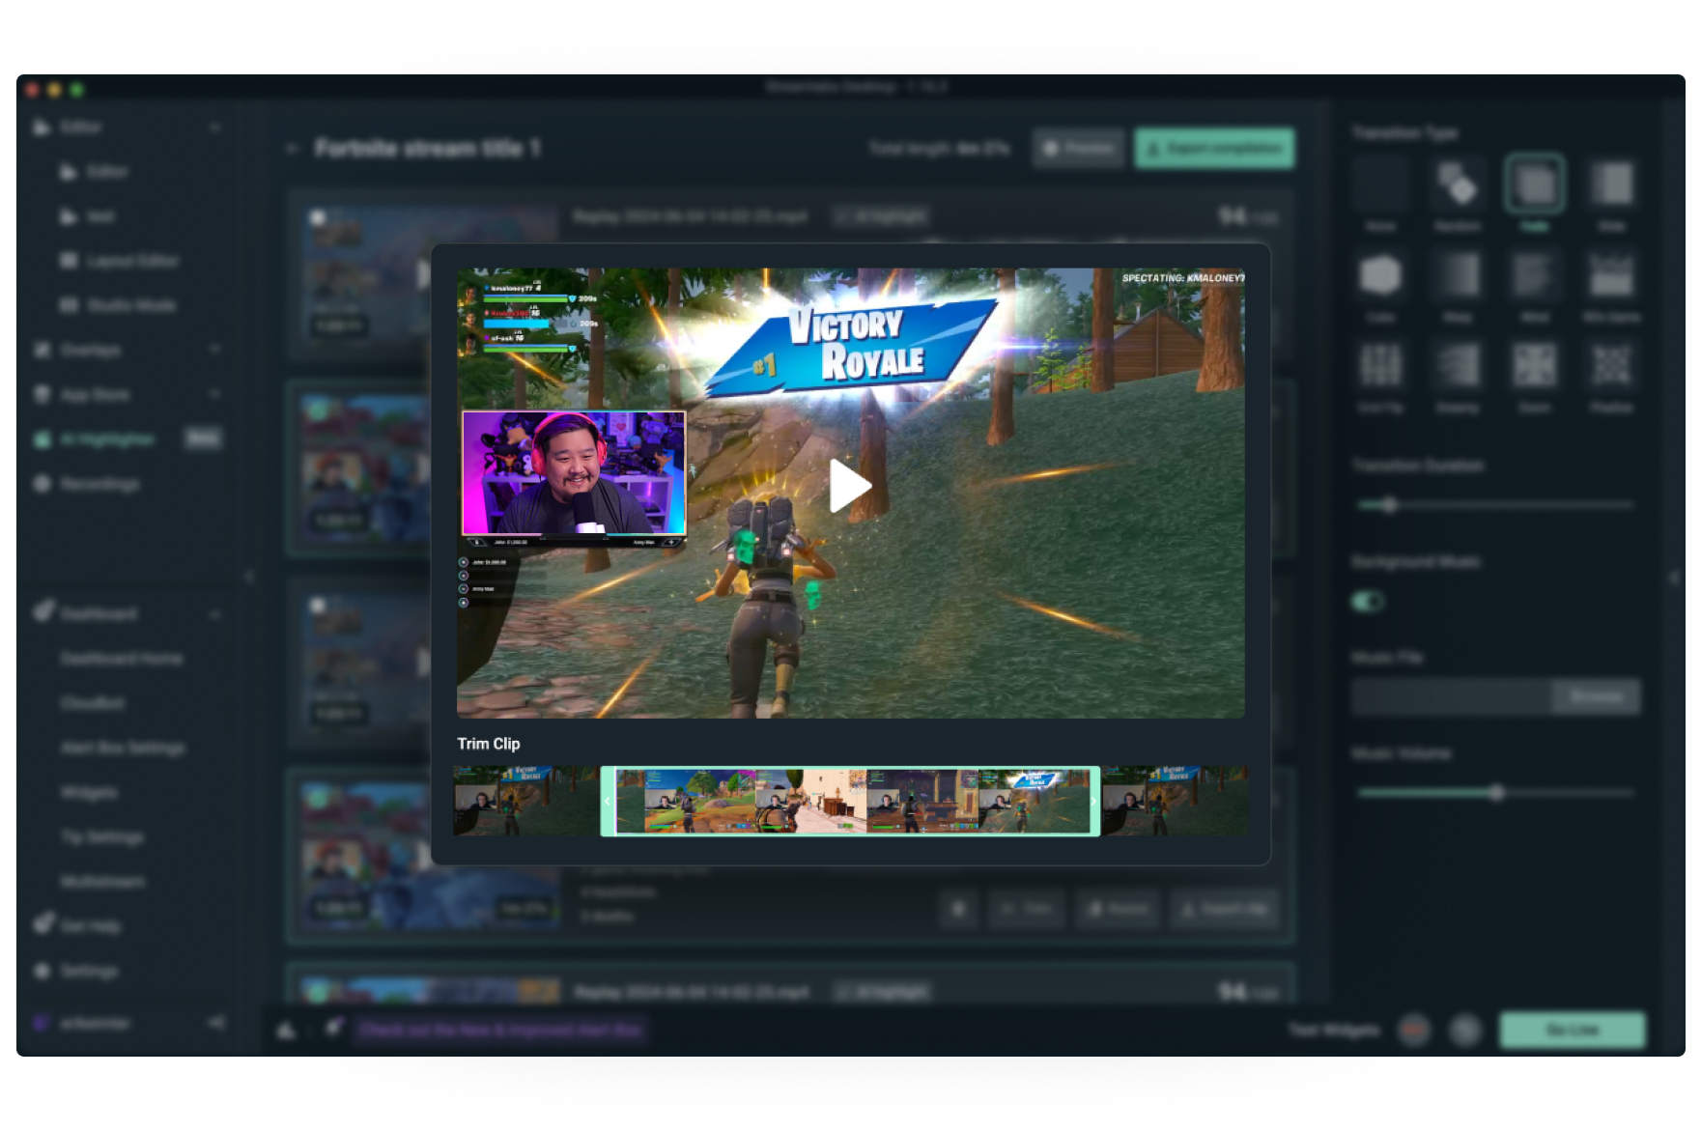Click the Trim button on clip card
This screenshot has width=1701, height=1131.
(x=1027, y=909)
